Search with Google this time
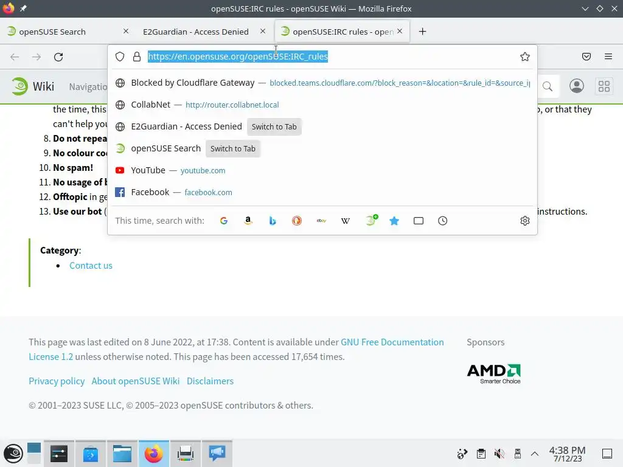 (224, 221)
